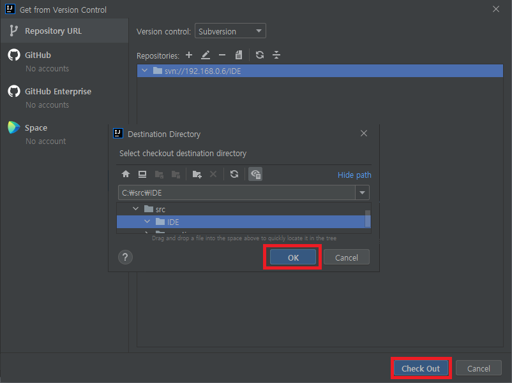The image size is (512, 383).
Task: Remove the selected repository with minus icon
Action: (x=222, y=55)
